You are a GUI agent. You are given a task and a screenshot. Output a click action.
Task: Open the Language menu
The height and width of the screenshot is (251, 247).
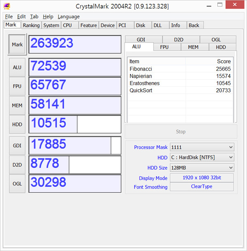69,17
